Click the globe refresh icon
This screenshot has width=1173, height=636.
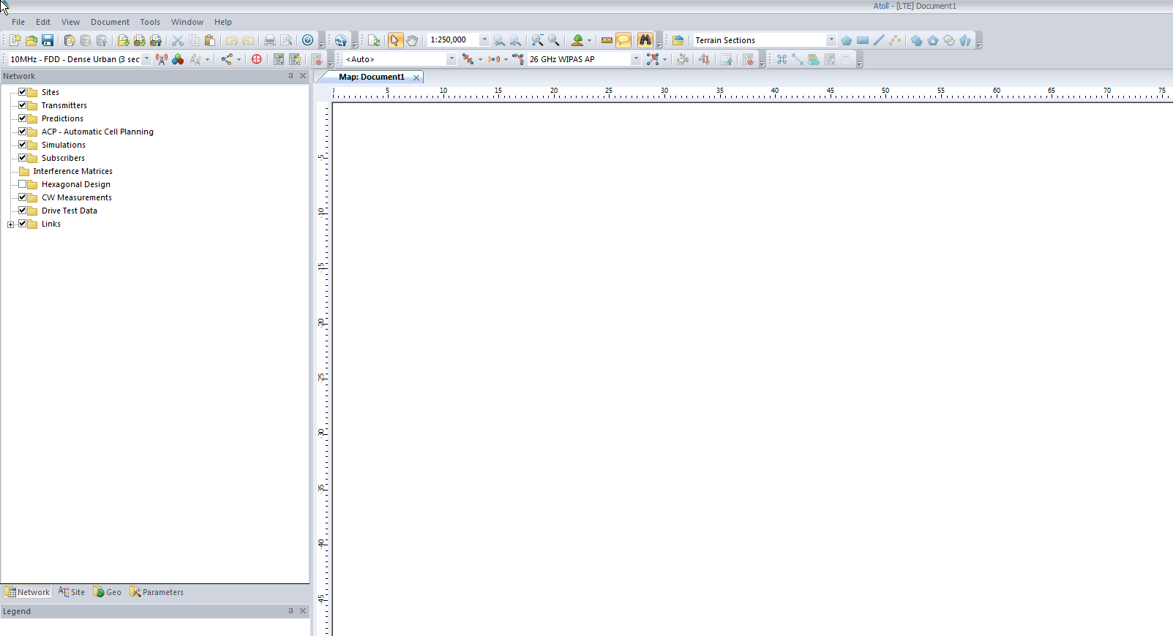coord(341,40)
